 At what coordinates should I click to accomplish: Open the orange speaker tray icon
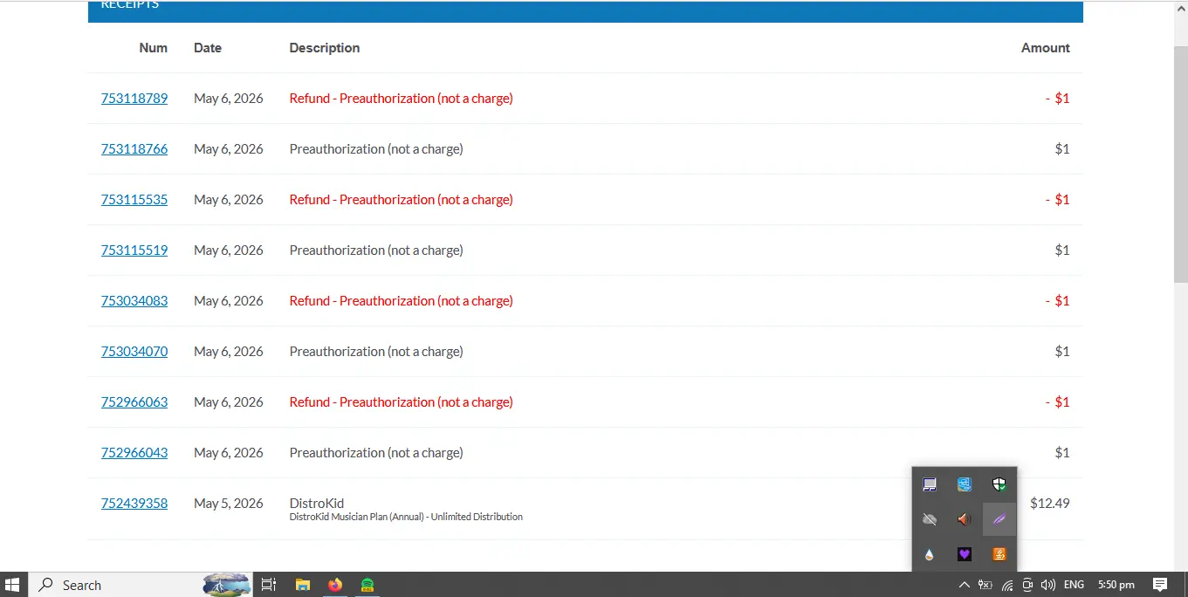965,519
